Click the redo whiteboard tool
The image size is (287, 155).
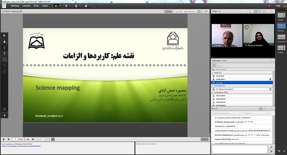pos(4,71)
